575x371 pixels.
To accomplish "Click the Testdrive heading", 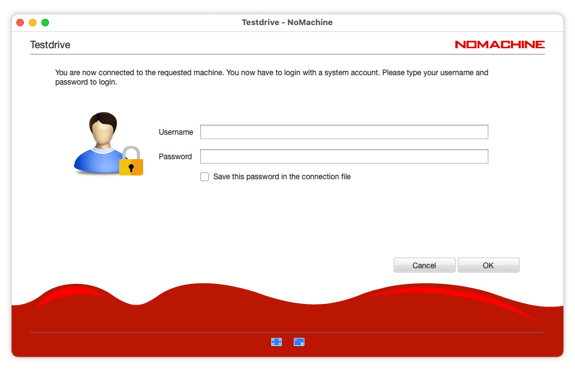I will pyautogui.click(x=50, y=45).
